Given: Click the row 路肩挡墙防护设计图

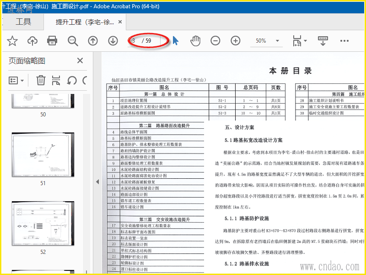Looking at the screenshot, I should coord(155,151).
